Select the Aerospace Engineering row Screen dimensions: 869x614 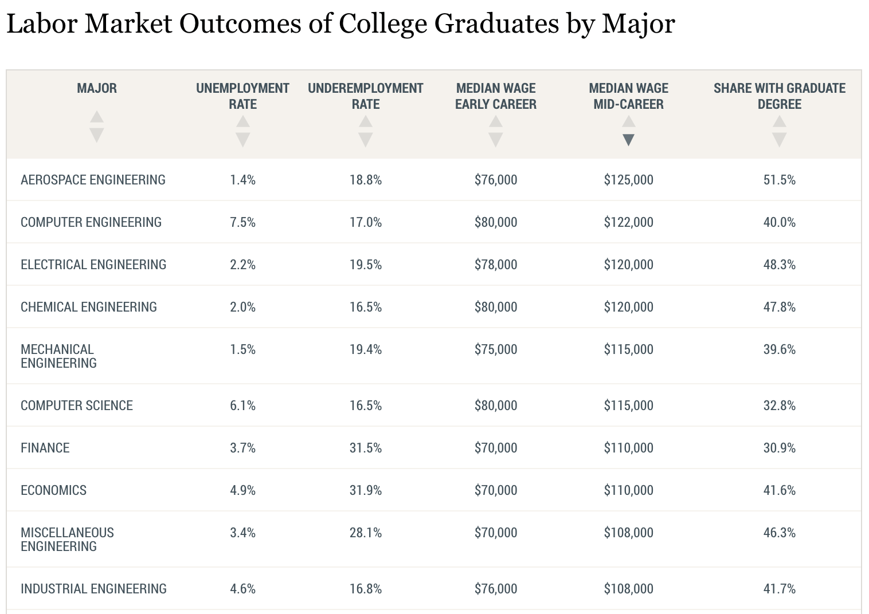pos(93,180)
